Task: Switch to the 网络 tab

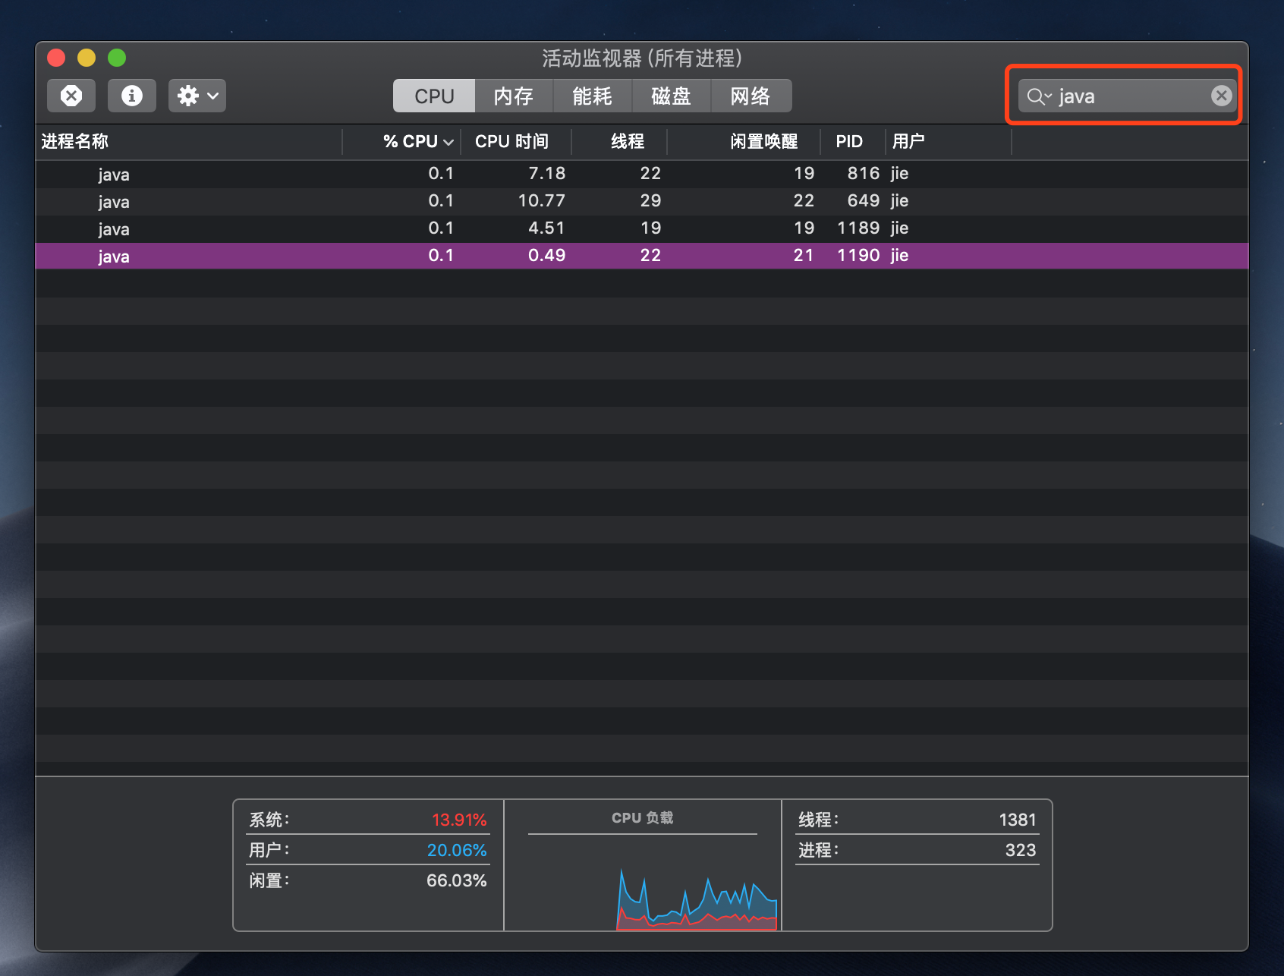Action: (x=751, y=96)
